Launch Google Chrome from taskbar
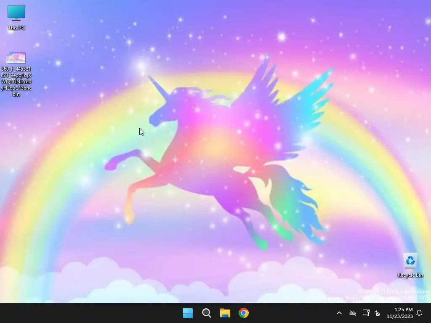Image resolution: width=431 pixels, height=323 pixels. (x=244, y=313)
